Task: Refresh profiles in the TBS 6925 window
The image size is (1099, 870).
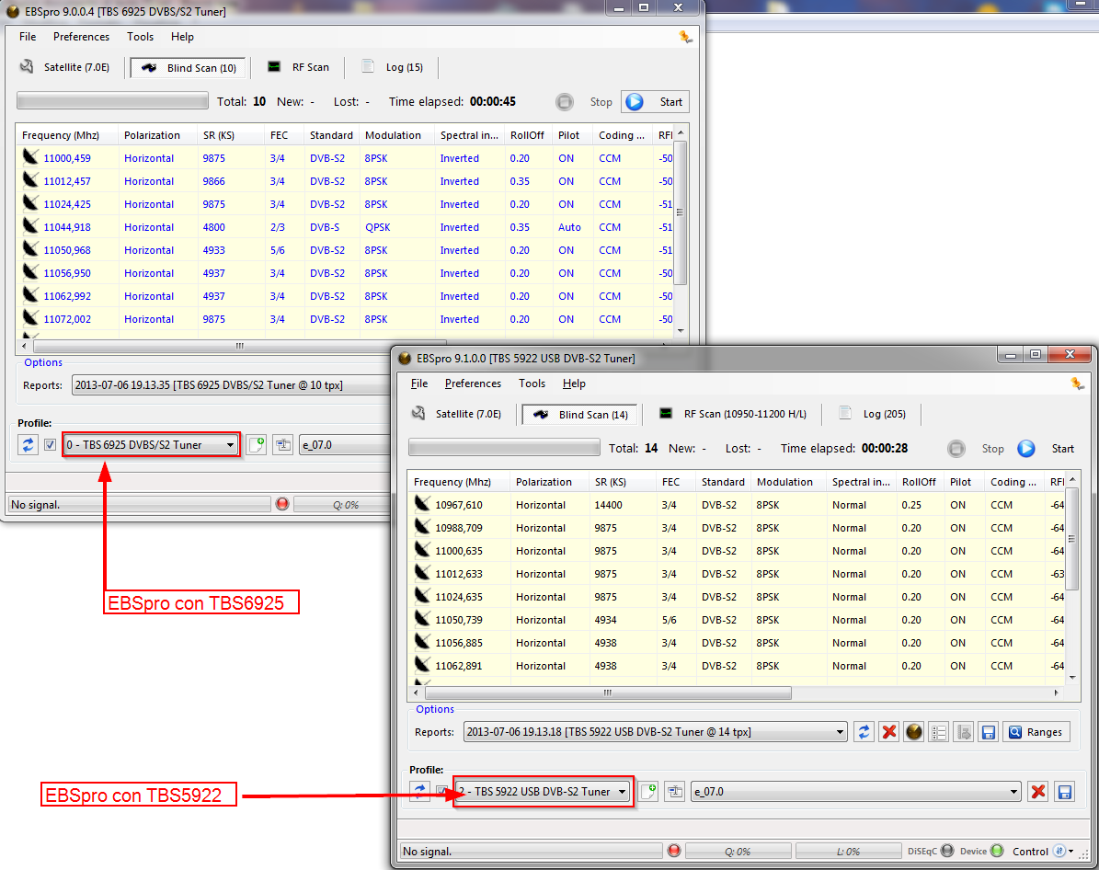Action: click(28, 444)
